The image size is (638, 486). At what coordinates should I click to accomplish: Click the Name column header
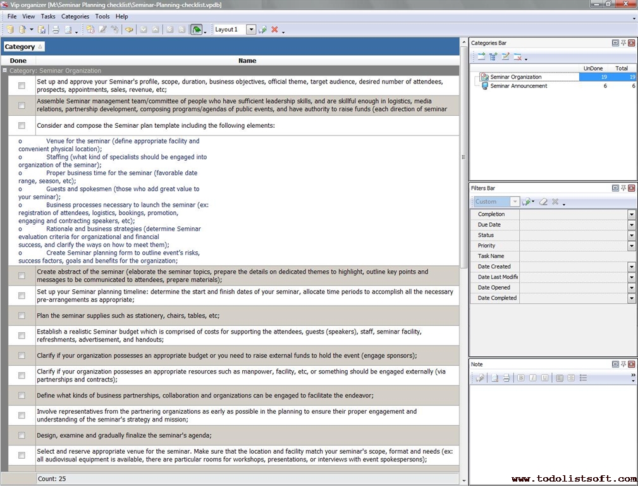tap(247, 61)
